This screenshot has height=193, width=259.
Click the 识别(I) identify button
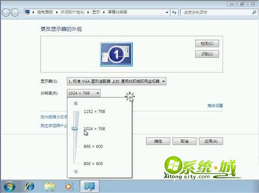(207, 54)
